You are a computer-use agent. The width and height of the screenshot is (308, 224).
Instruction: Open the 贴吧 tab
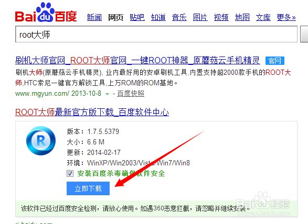pyautogui.click(x=137, y=17)
